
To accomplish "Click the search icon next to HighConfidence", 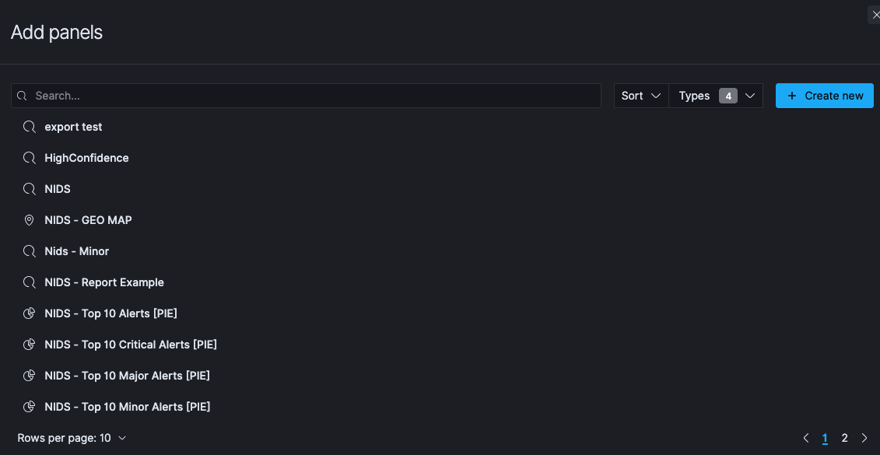I will (30, 158).
